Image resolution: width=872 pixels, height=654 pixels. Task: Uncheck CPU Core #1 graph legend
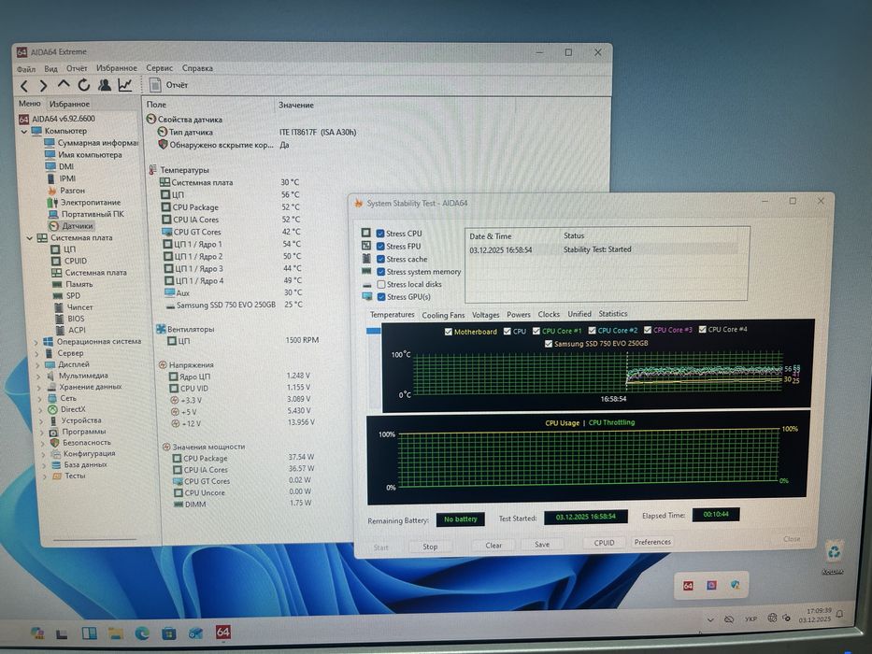pos(536,331)
